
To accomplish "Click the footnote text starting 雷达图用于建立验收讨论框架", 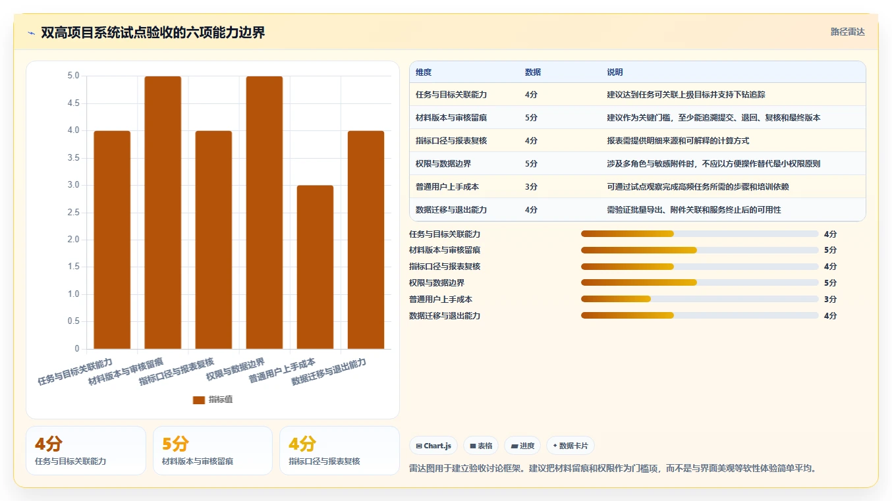I will 613,469.
